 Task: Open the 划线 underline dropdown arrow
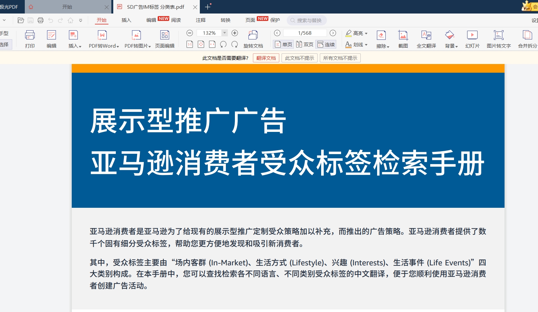click(366, 45)
